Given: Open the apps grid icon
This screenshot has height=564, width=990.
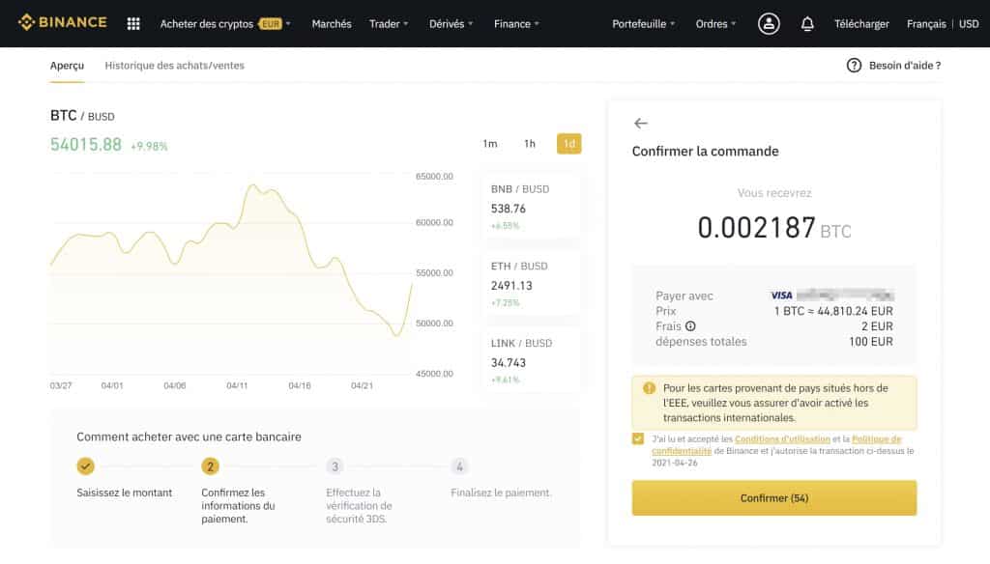Looking at the screenshot, I should 132,22.
